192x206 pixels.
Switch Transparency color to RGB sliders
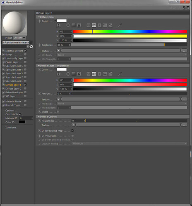click(89, 74)
